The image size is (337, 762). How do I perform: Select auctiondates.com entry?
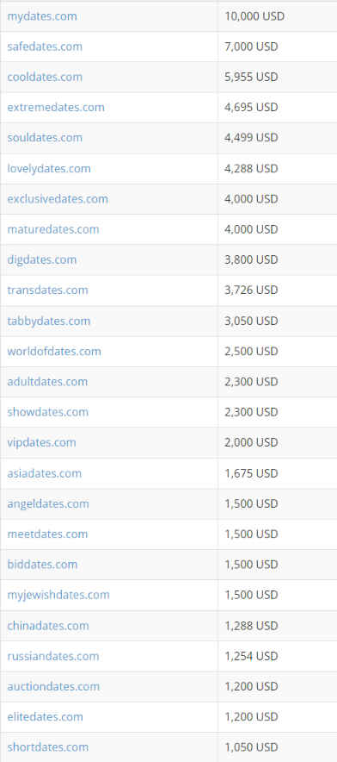click(53, 686)
